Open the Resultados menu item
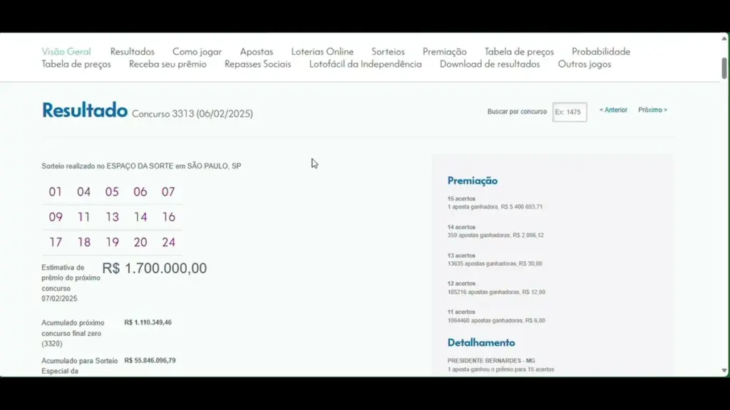Image resolution: width=730 pixels, height=410 pixels. click(x=132, y=51)
